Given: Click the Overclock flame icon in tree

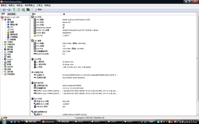Looking at the screenshot, I should (x=8, y=32).
